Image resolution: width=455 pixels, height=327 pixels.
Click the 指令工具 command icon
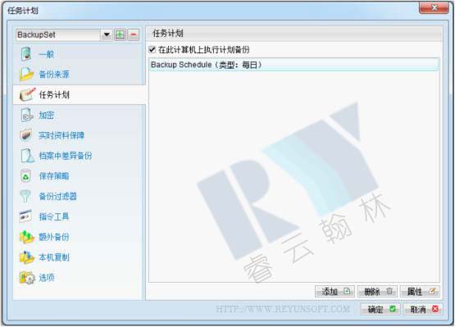[25, 216]
